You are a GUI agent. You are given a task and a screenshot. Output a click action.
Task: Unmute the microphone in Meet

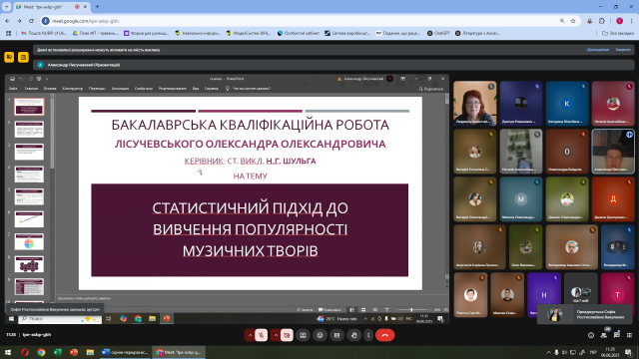pyautogui.click(x=262, y=335)
